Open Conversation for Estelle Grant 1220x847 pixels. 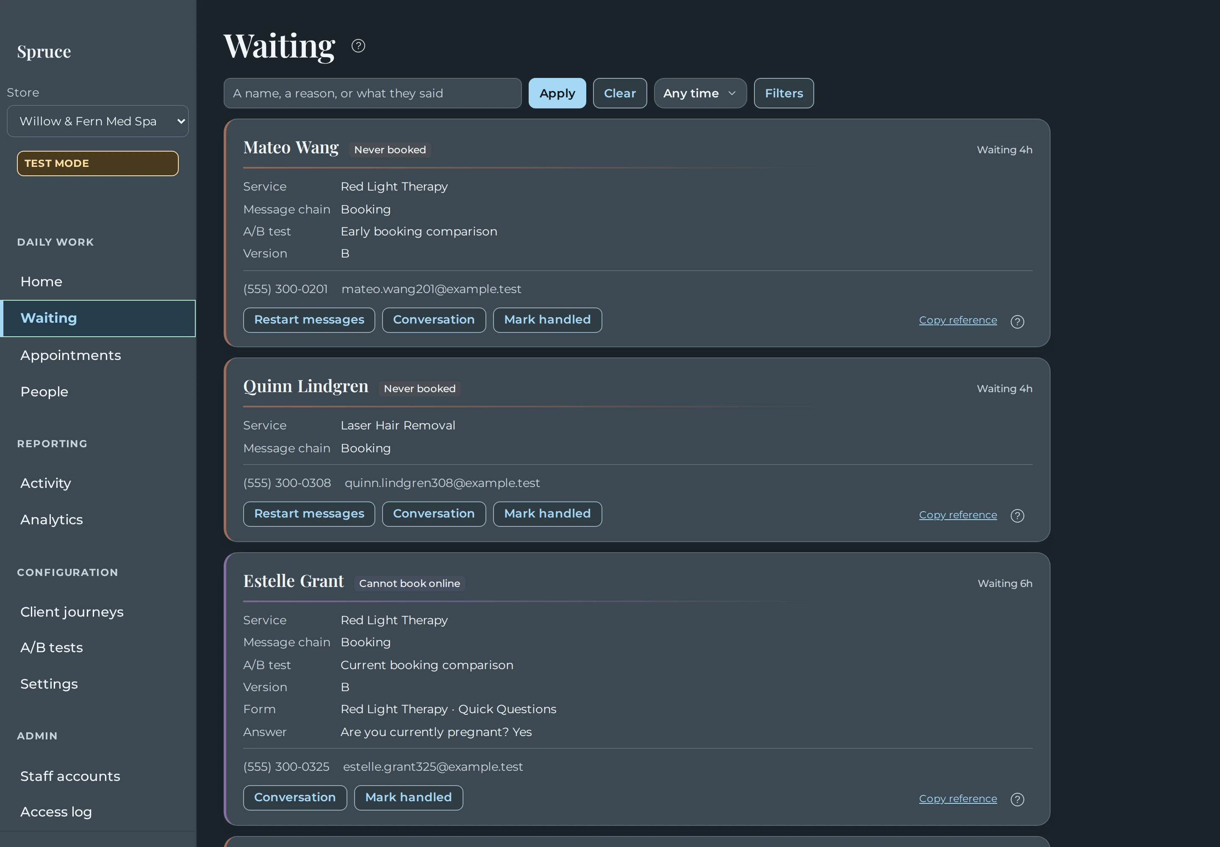tap(295, 798)
